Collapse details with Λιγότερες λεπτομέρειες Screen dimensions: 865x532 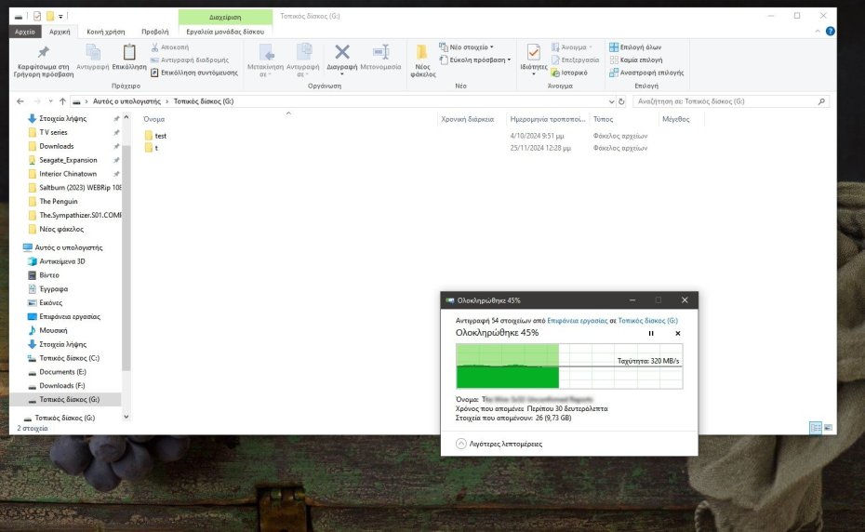click(499, 444)
